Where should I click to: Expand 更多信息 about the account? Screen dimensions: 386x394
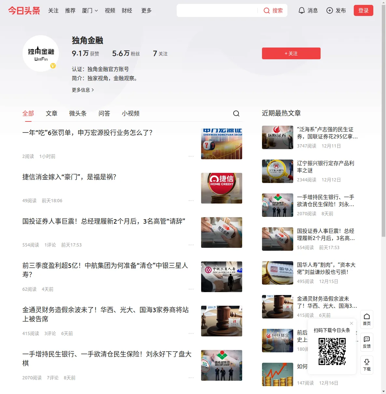click(83, 90)
